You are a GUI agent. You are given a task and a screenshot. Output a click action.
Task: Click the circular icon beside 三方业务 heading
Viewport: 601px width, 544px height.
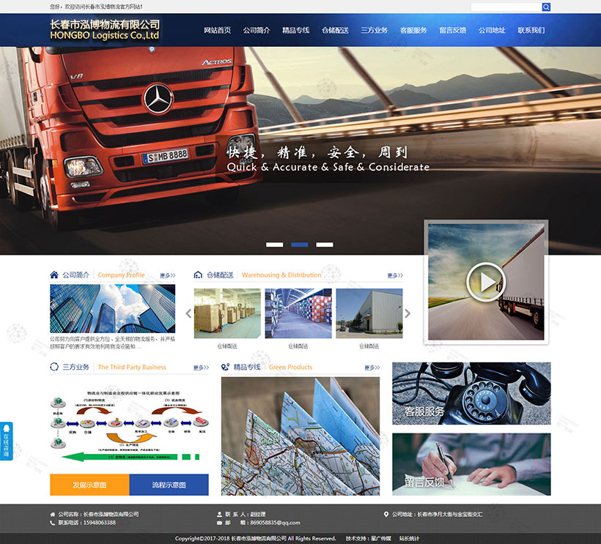54,367
